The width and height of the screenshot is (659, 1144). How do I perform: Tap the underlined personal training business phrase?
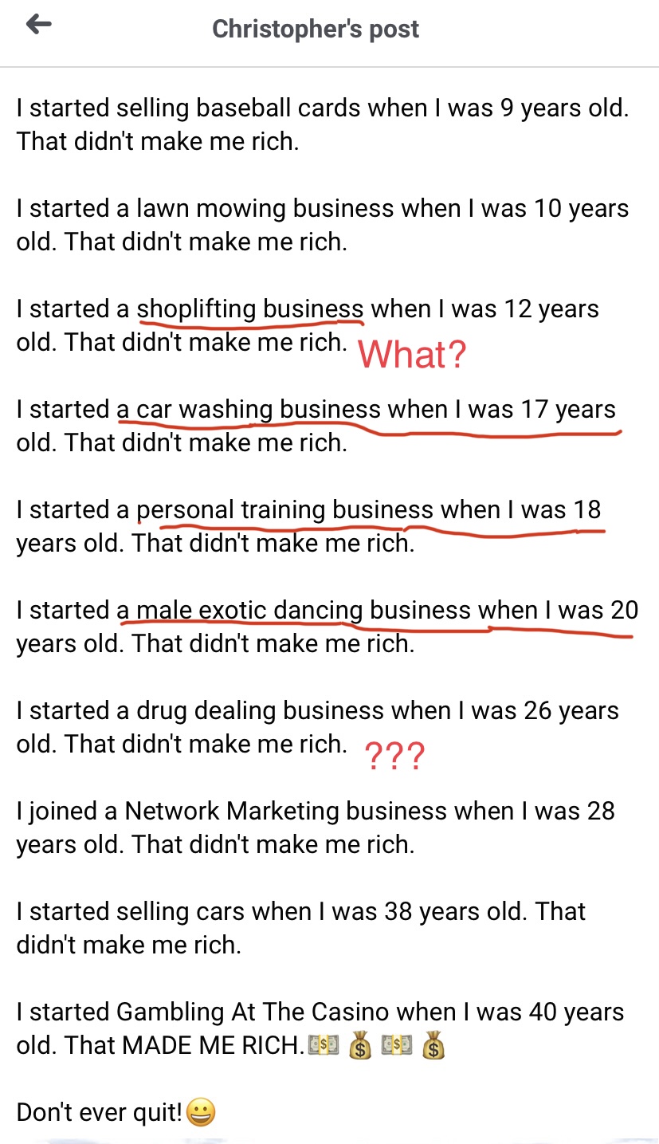[x=285, y=510]
